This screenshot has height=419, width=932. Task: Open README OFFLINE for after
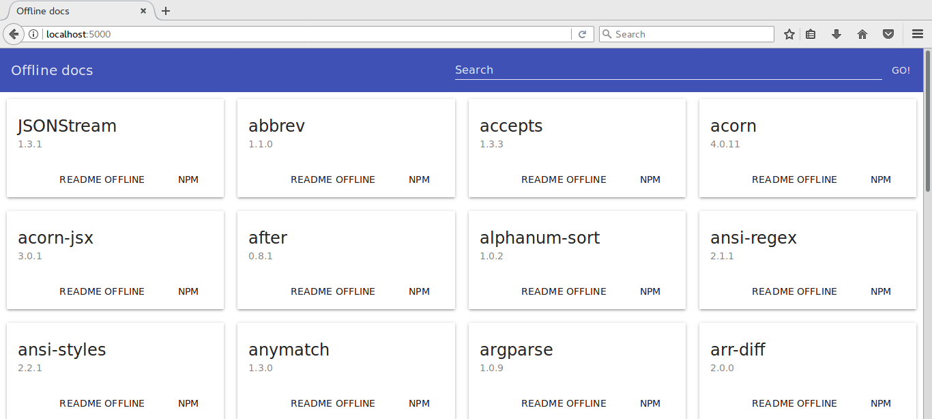pos(333,291)
